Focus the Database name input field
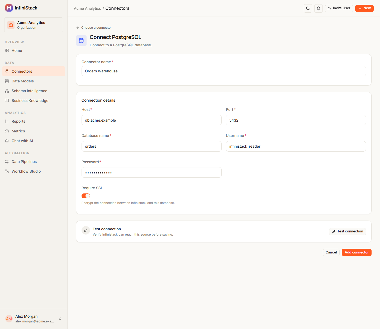This screenshot has width=380, height=329. click(x=151, y=146)
